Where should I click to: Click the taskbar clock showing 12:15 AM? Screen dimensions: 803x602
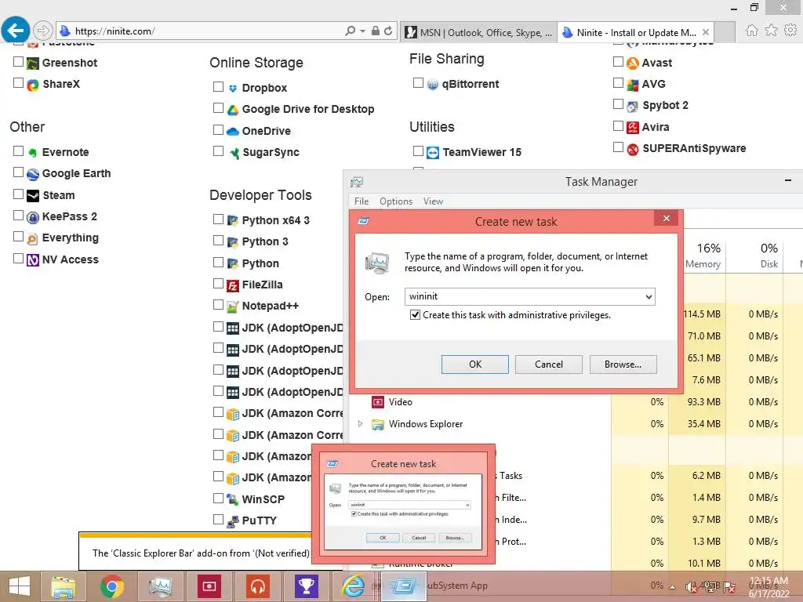(768, 586)
